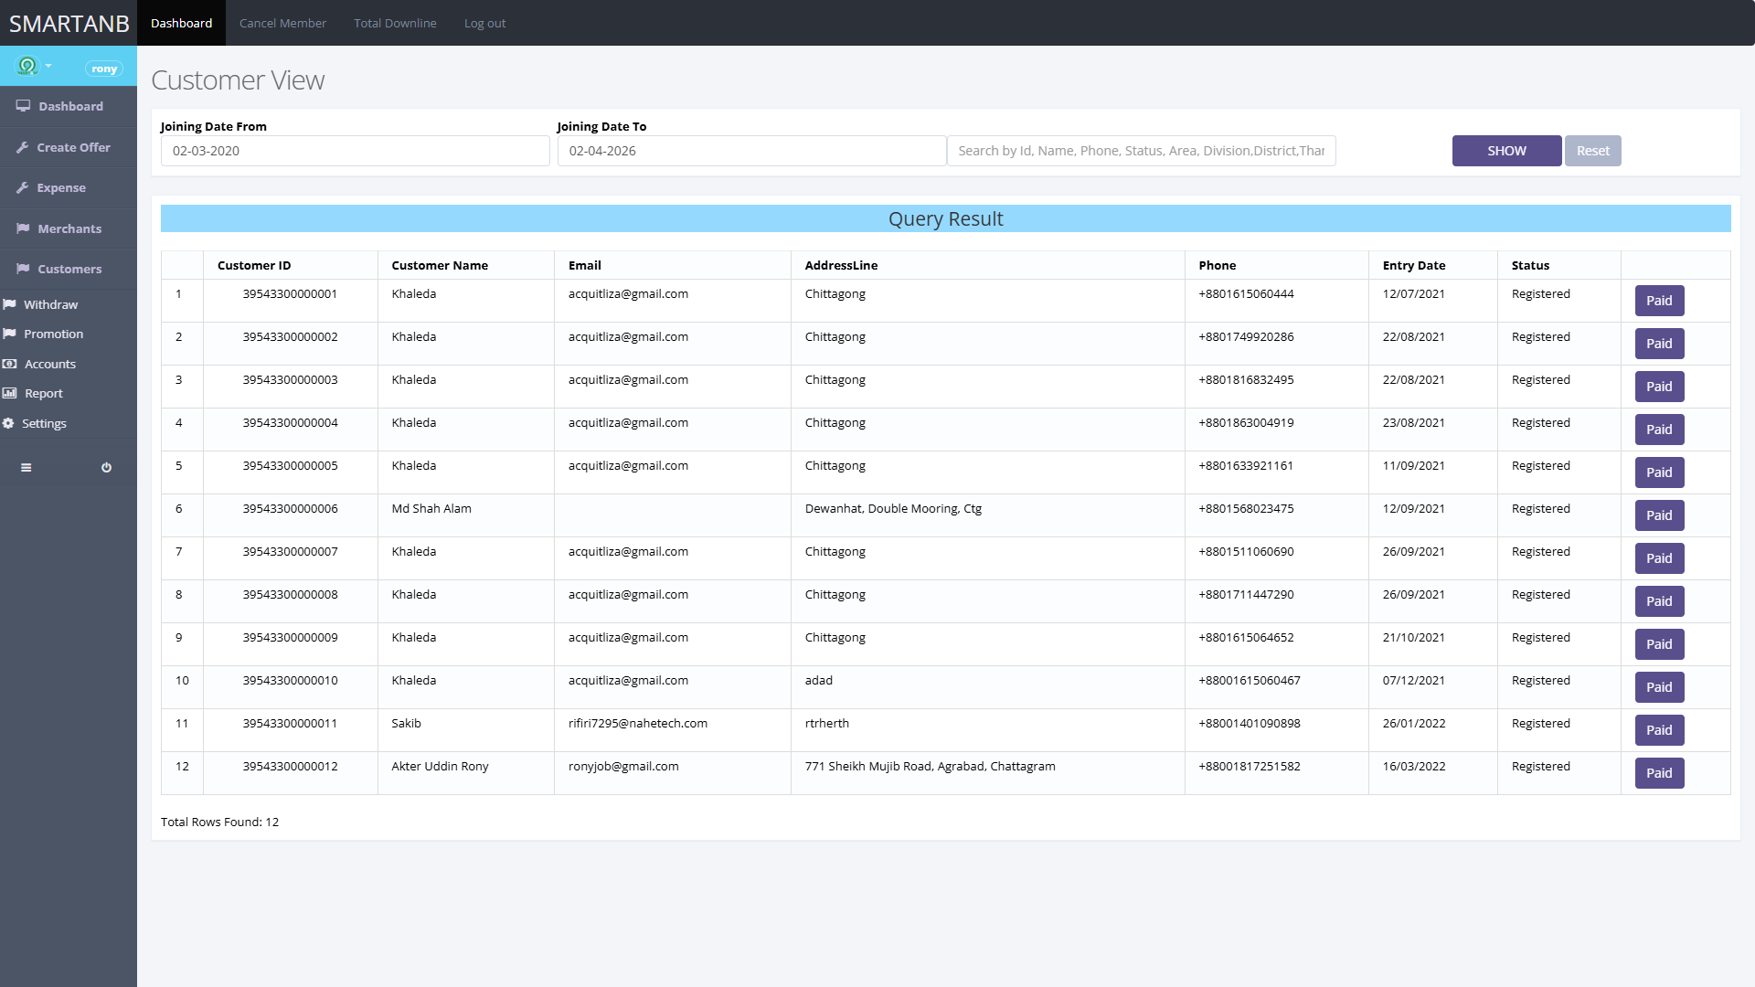Click the green logo avatar in sidebar
This screenshot has height=987, width=1755.
(x=27, y=66)
